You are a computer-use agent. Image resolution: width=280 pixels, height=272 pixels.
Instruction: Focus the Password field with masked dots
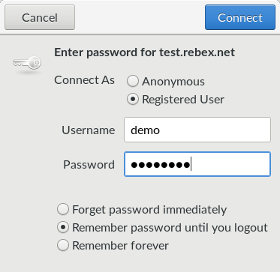click(197, 164)
